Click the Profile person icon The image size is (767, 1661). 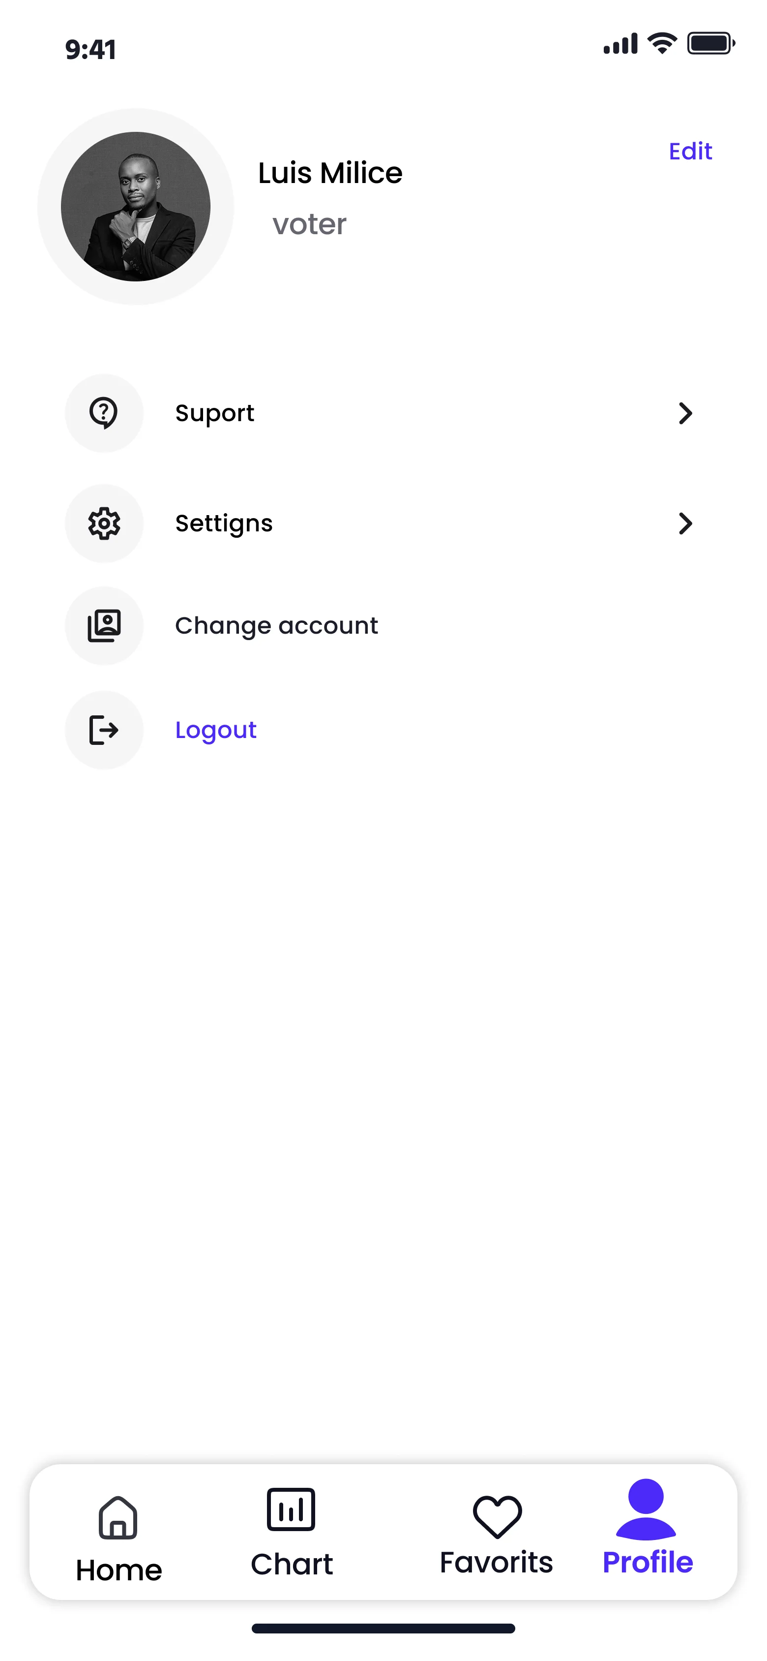(646, 1510)
